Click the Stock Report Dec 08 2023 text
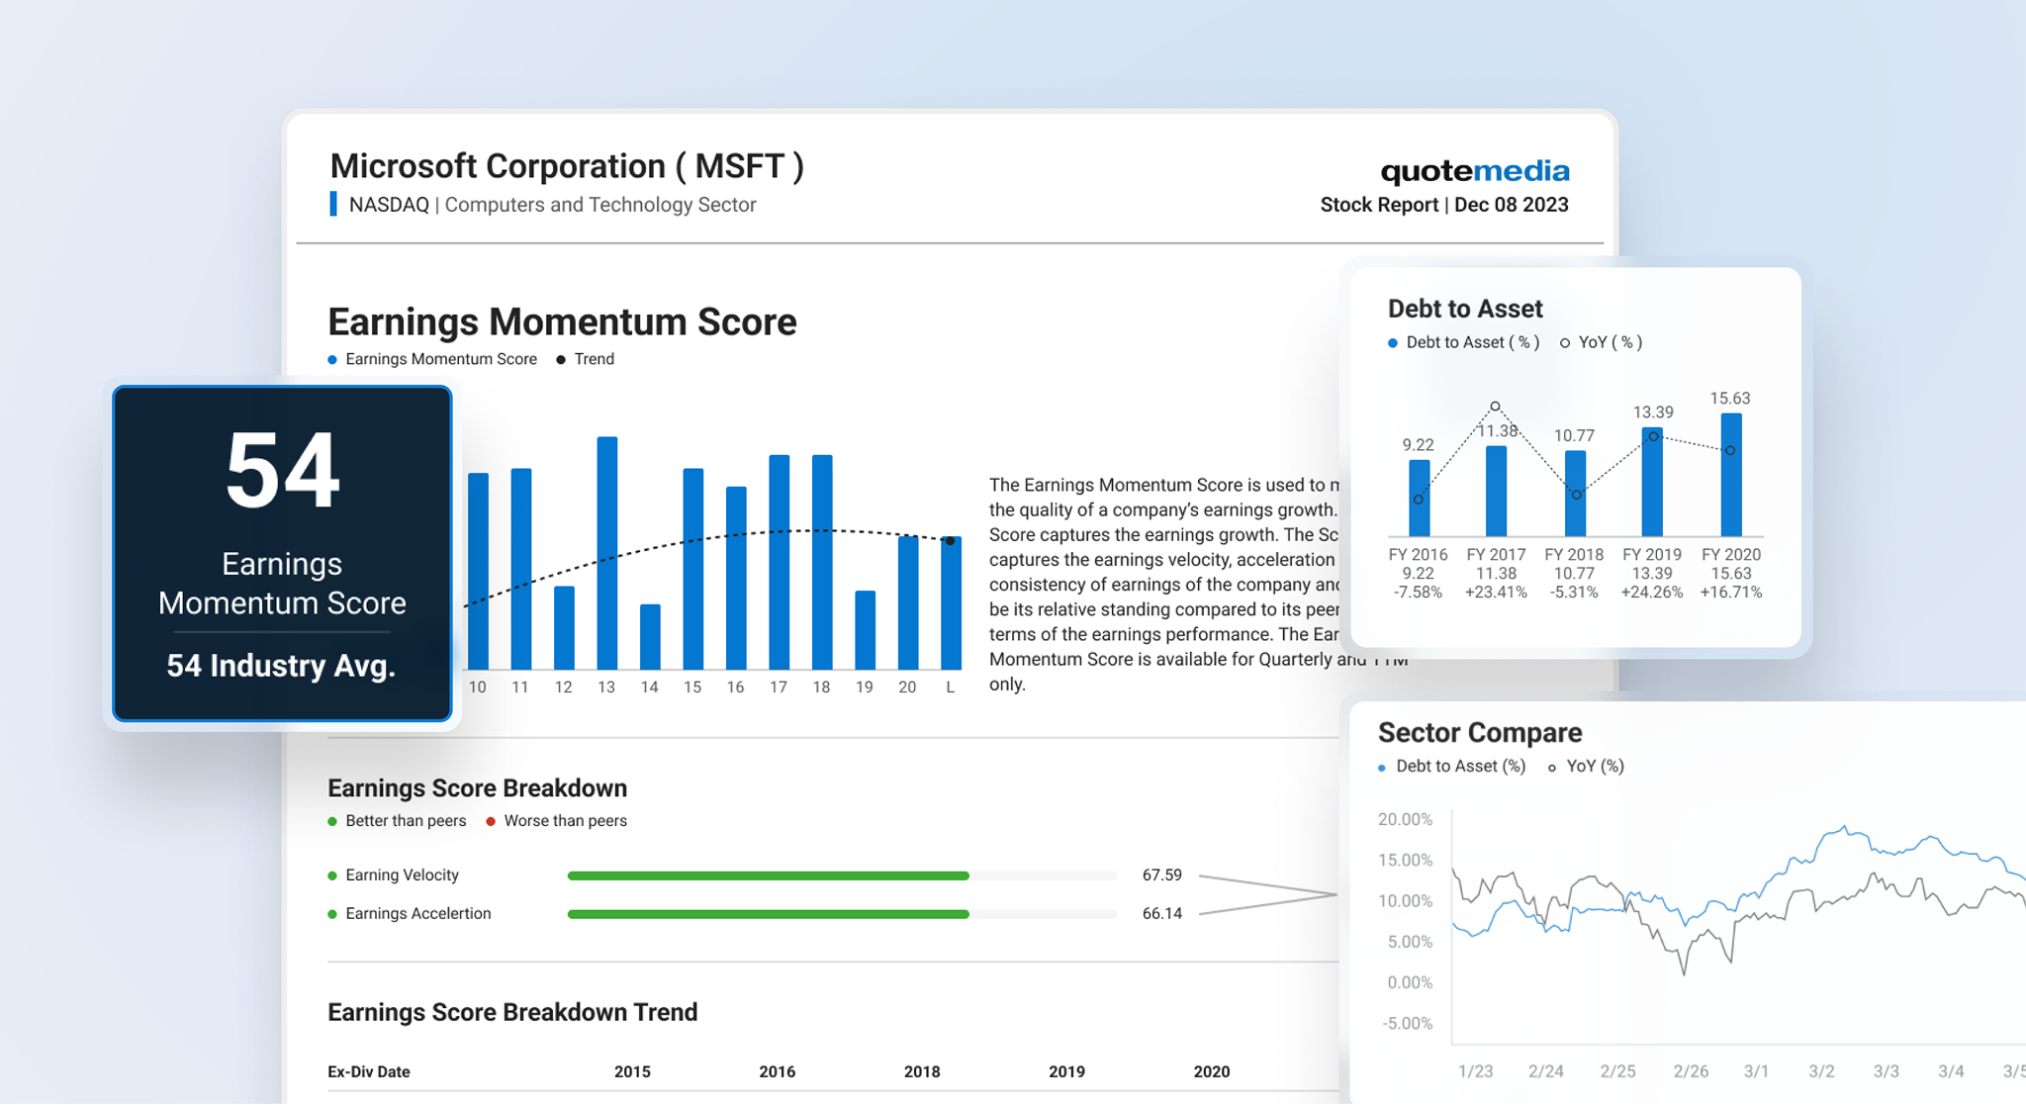 (1444, 205)
